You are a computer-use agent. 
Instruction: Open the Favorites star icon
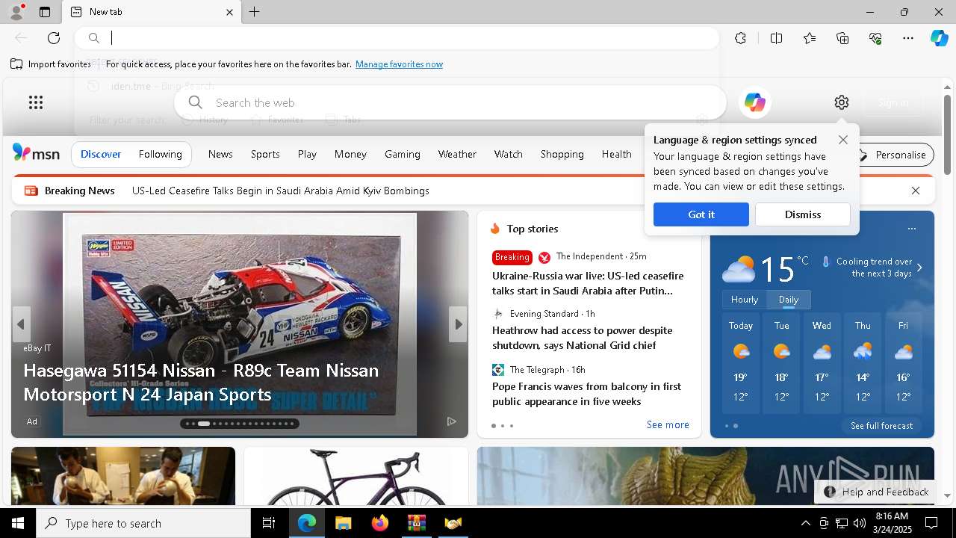pos(810,38)
